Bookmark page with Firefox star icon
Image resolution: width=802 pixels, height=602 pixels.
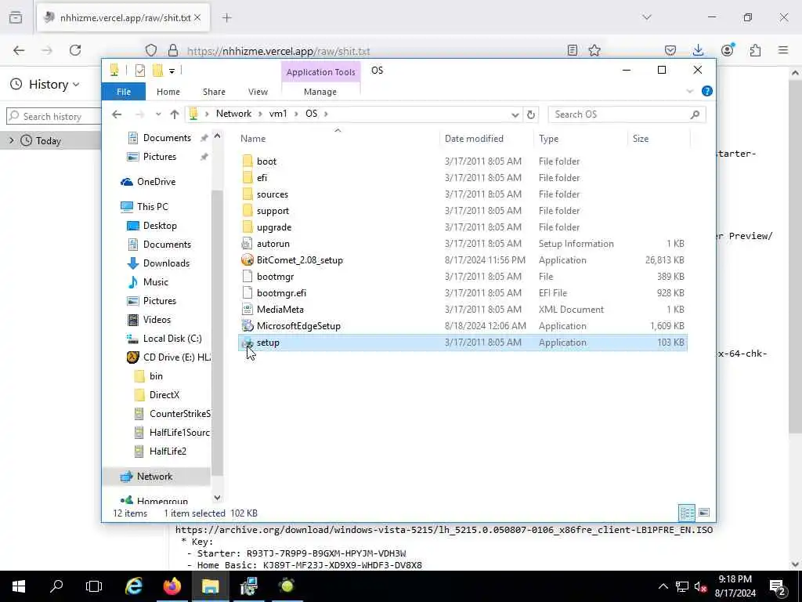pos(594,50)
